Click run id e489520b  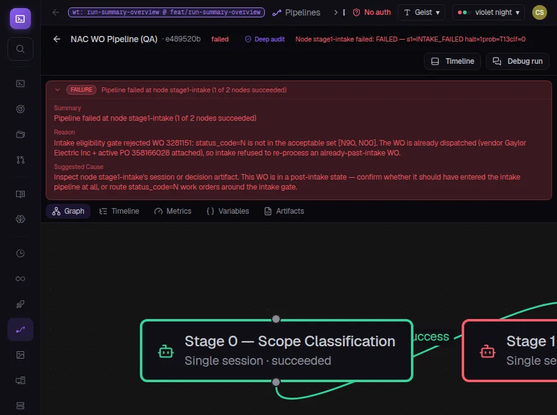(x=183, y=39)
